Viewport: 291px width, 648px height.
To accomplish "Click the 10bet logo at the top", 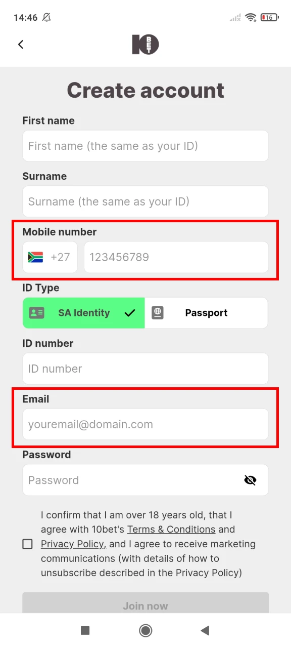I will [145, 44].
